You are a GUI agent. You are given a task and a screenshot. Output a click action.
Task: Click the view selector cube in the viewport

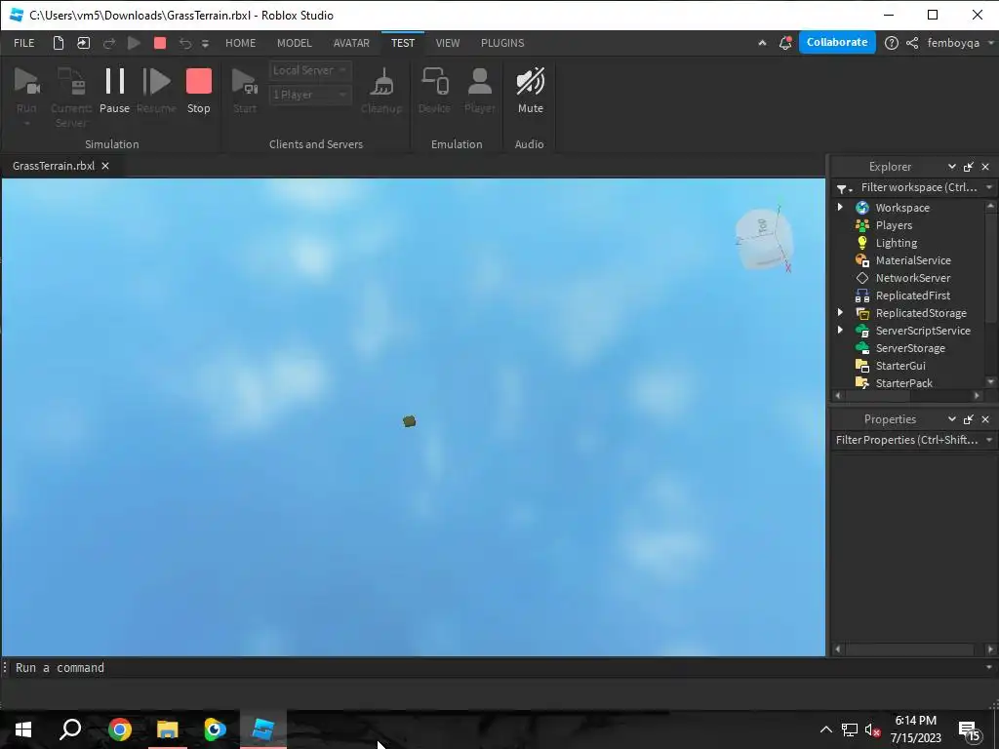pos(764,239)
